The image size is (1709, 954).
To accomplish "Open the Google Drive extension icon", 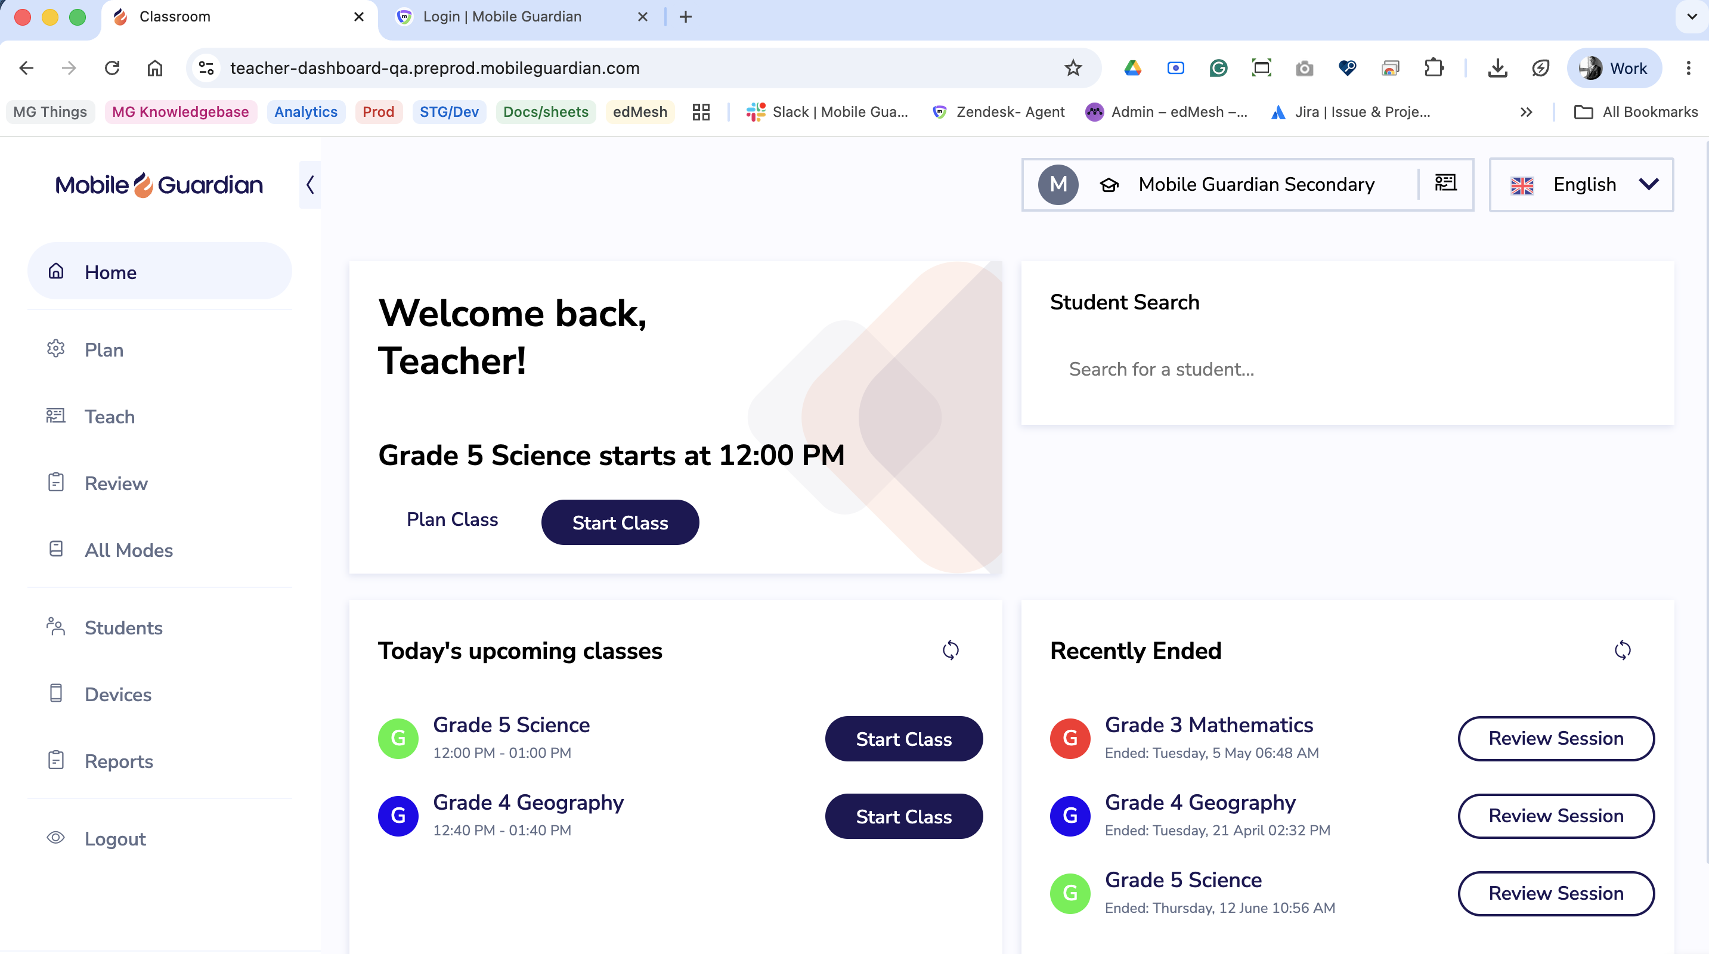I will coord(1132,67).
